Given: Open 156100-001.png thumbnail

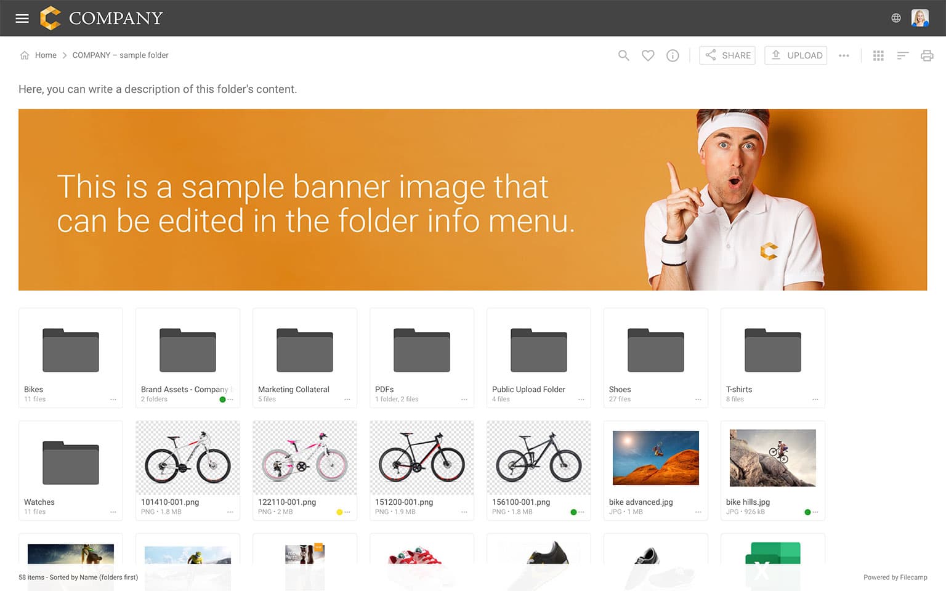Looking at the screenshot, I should [x=539, y=458].
